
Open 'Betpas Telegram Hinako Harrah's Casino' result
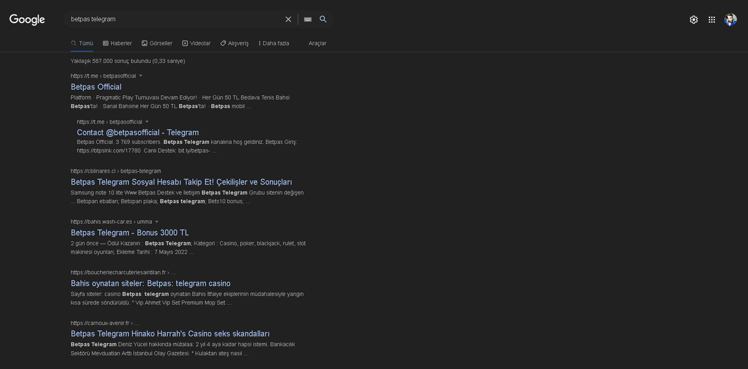[x=170, y=333]
